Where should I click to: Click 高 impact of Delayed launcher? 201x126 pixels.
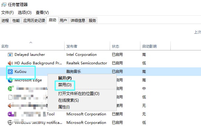(144, 55)
